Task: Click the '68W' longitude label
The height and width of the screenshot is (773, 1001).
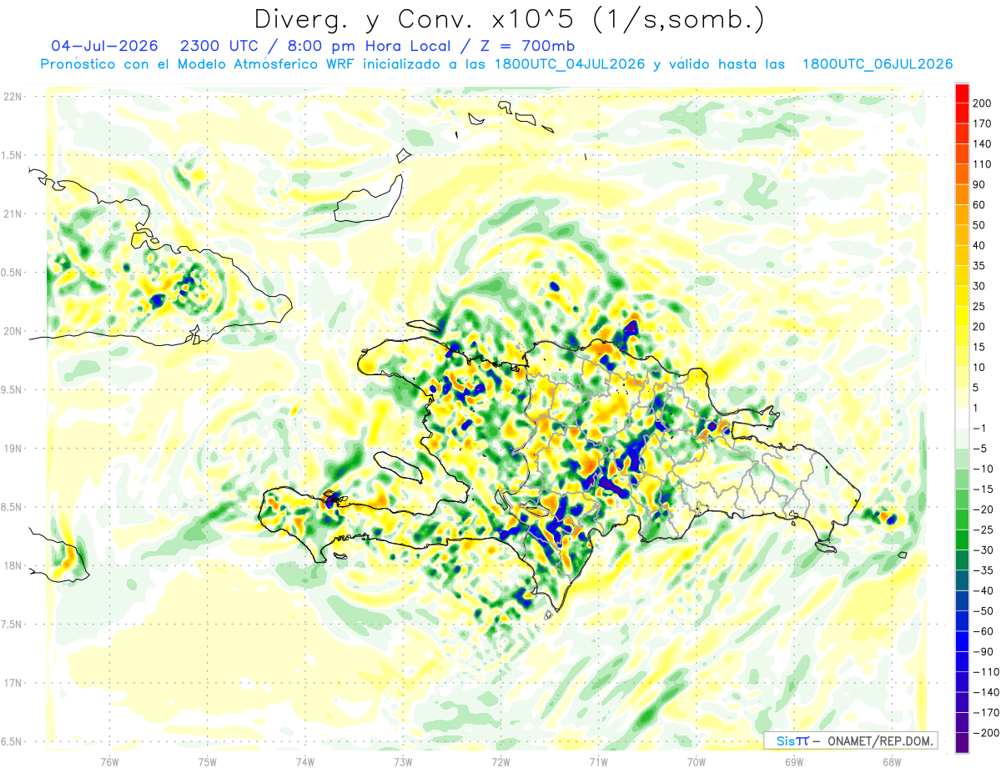Action: (x=892, y=761)
